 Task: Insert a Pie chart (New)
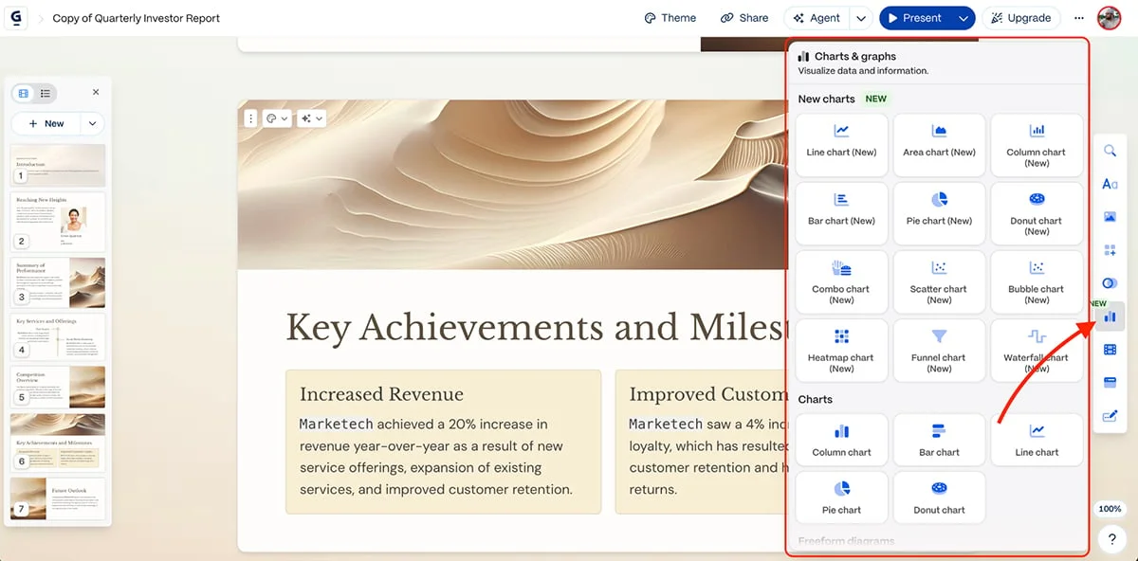coord(939,213)
